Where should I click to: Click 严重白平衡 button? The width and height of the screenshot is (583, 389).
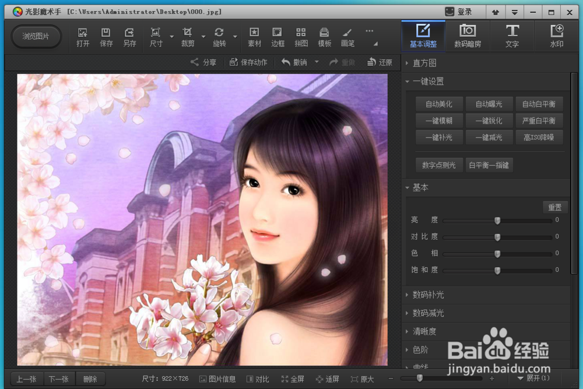pos(539,121)
